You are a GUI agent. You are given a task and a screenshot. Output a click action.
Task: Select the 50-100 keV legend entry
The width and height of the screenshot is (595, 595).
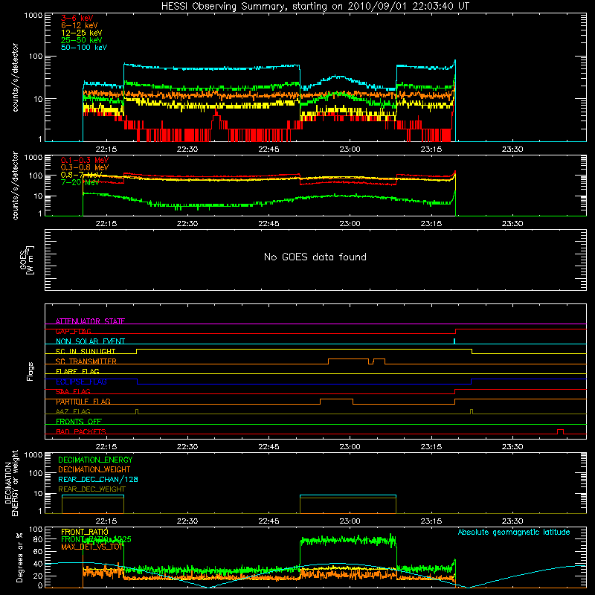coord(83,48)
